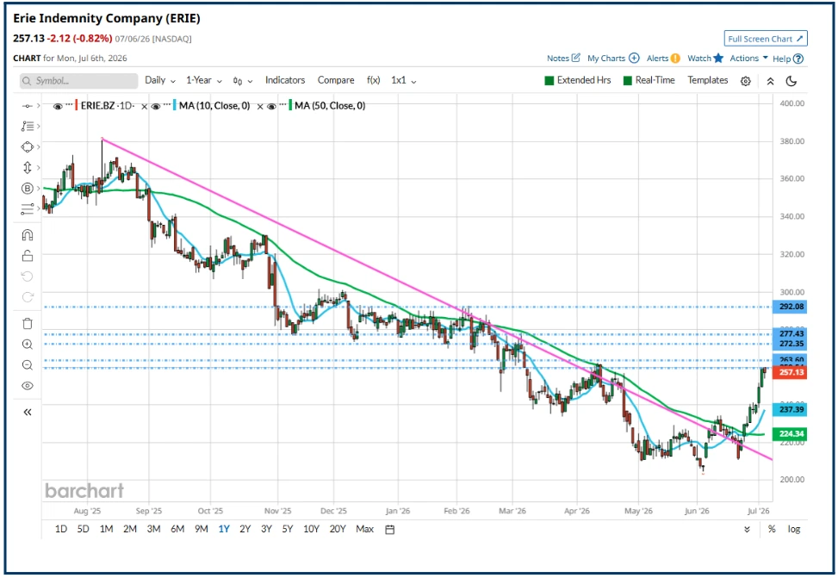The width and height of the screenshot is (838, 578).
Task: Open the shapes drawing tool
Action: [x=28, y=146]
